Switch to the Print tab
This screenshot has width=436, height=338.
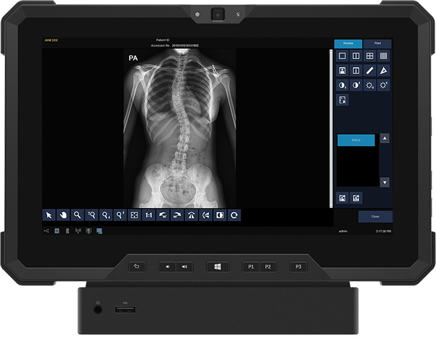tap(377, 44)
